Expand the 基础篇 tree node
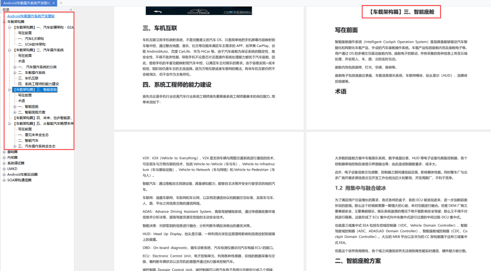Image resolution: width=491 pixels, height=271 pixels. [4, 152]
